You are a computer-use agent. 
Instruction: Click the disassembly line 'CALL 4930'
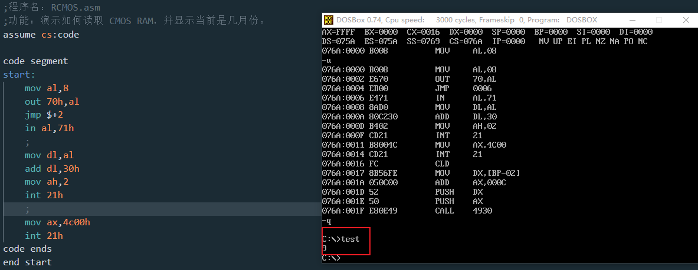[x=407, y=211]
